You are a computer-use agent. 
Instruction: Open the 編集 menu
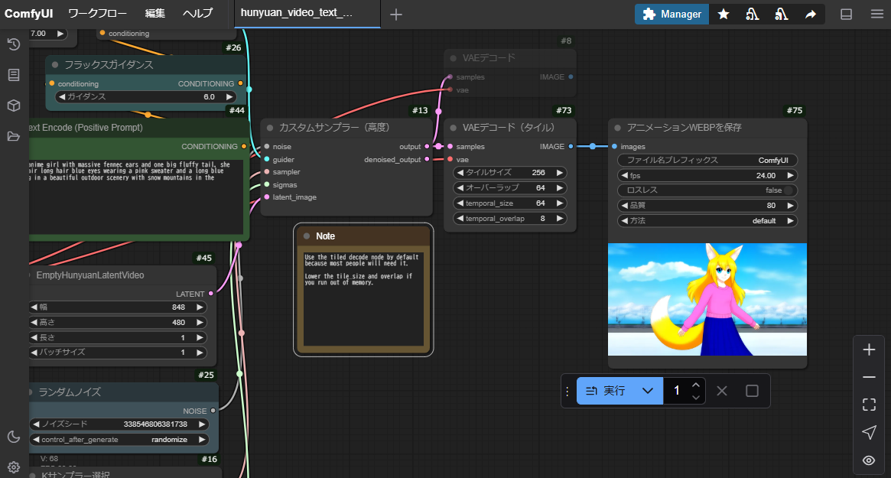pyautogui.click(x=155, y=14)
